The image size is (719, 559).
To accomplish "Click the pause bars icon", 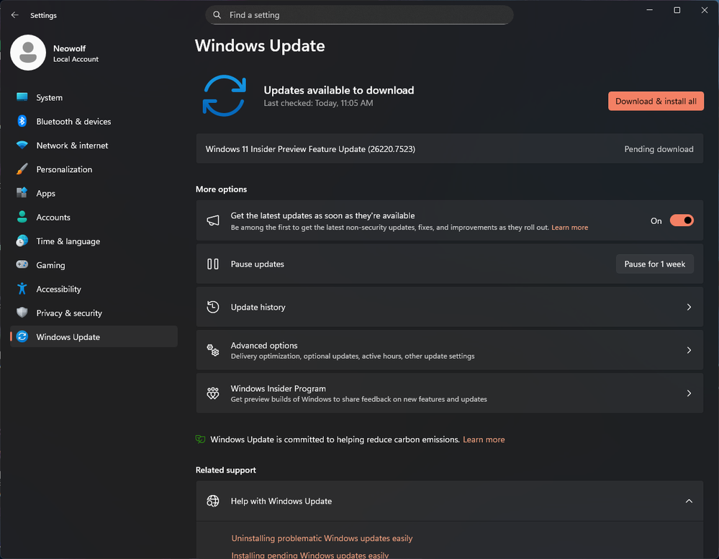I will click(x=213, y=264).
